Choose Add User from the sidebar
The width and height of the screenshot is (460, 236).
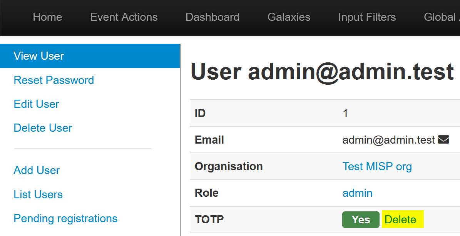click(37, 170)
